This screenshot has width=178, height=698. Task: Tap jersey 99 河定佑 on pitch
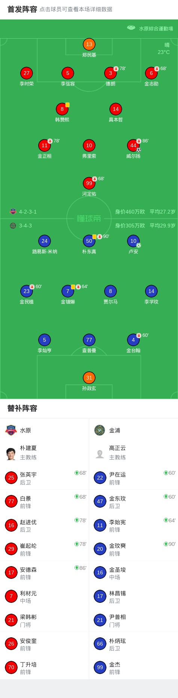89,183
